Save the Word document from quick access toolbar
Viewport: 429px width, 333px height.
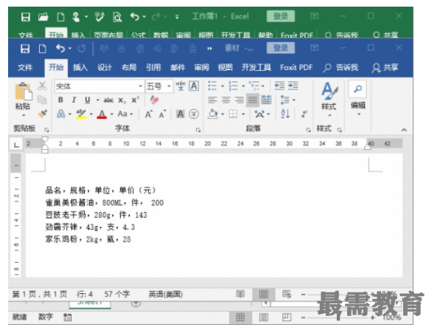(25, 49)
